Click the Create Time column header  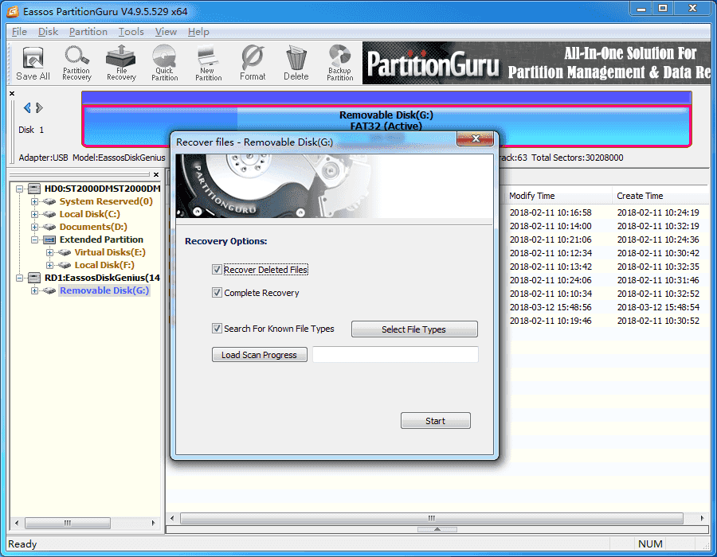[660, 196]
